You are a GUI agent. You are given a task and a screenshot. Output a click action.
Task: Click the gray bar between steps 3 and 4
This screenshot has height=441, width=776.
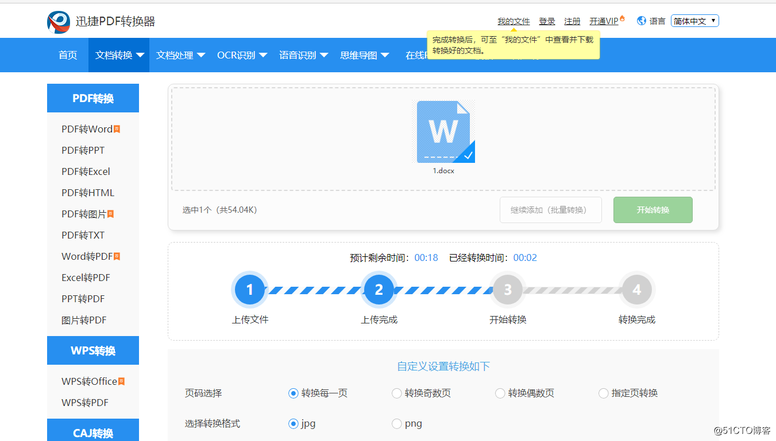(x=573, y=290)
